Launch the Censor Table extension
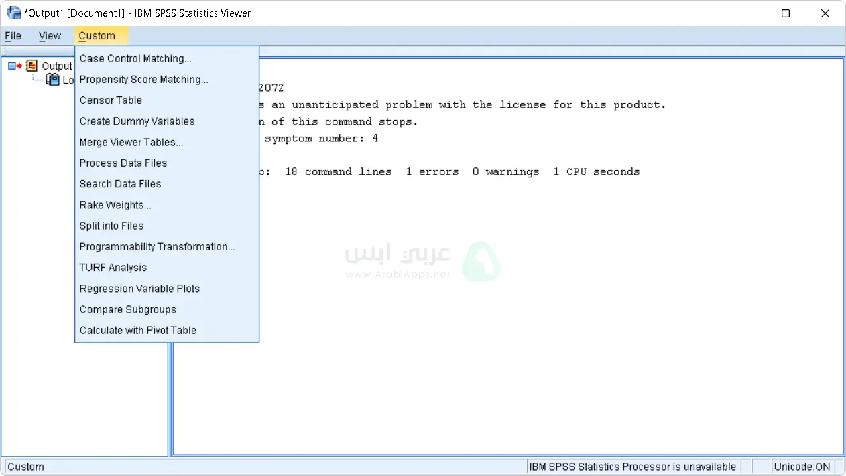Viewport: 846px width, 476px height. pos(111,100)
